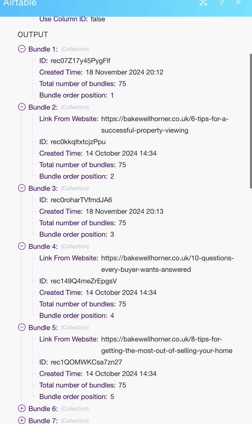
Task: Click Bundle 2 Total number of bundles label
Action: pyautogui.click(x=77, y=165)
